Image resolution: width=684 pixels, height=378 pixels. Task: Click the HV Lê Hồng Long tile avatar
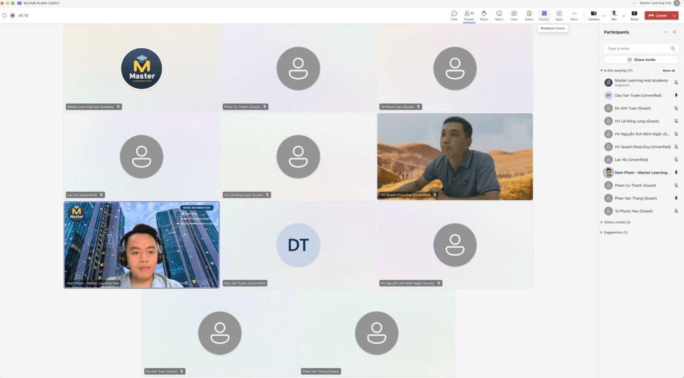coord(299,156)
